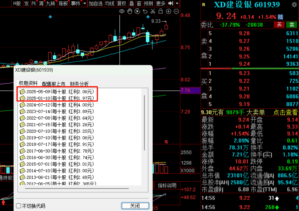Viewport: 299px width, 211px height.
Task: Click the green 卖 sell button
Action: pyautogui.click(x=292, y=25)
